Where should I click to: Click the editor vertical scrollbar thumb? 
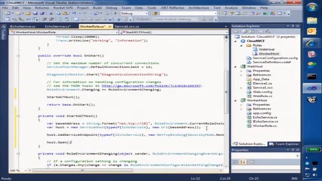click(x=226, y=92)
